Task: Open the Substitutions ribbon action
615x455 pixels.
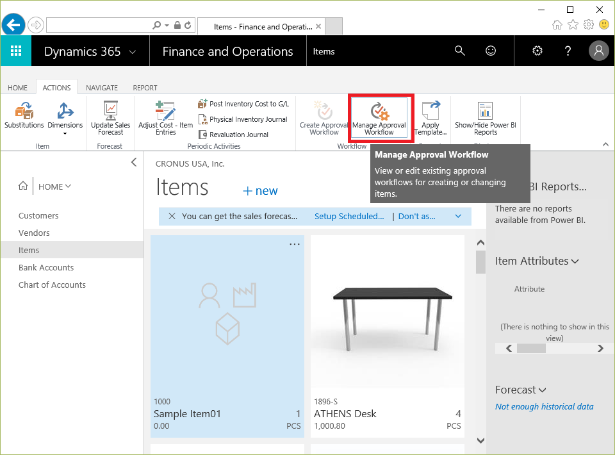Action: 24,116
